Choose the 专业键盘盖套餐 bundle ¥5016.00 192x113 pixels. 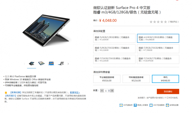click(x=107, y=79)
